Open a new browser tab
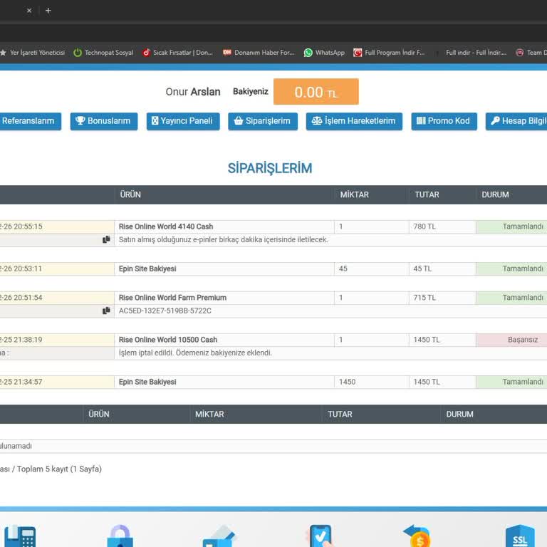 [x=48, y=11]
